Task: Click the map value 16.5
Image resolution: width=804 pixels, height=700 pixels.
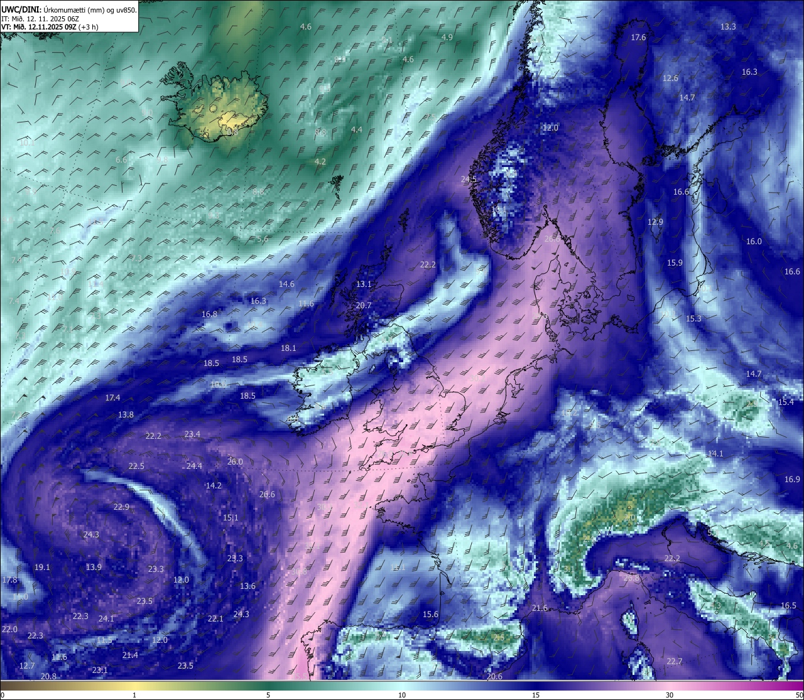Action: pyautogui.click(x=788, y=606)
